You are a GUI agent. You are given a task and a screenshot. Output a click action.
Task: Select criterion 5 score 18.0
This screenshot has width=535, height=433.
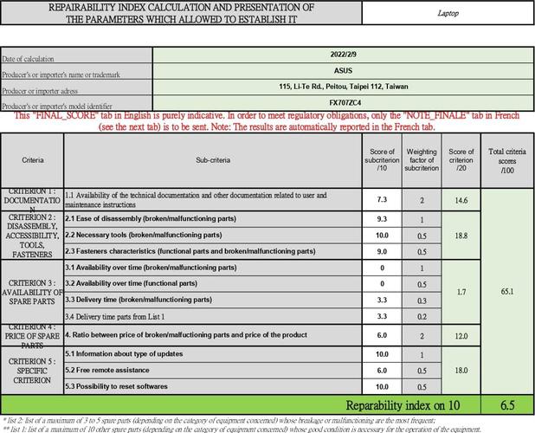point(461,371)
